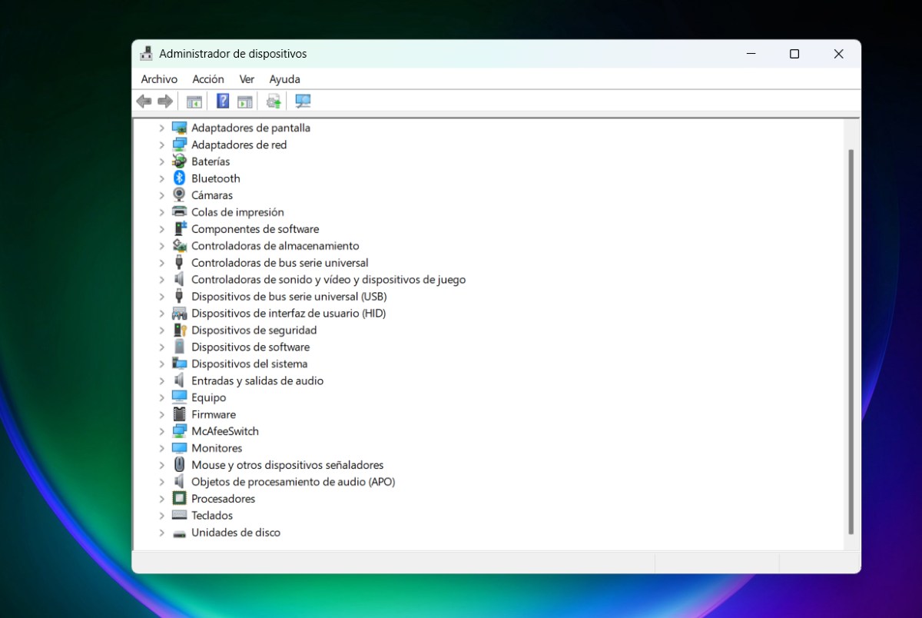This screenshot has height=618, width=922.
Task: Click the Adaptadores de red icon
Action: (x=179, y=145)
